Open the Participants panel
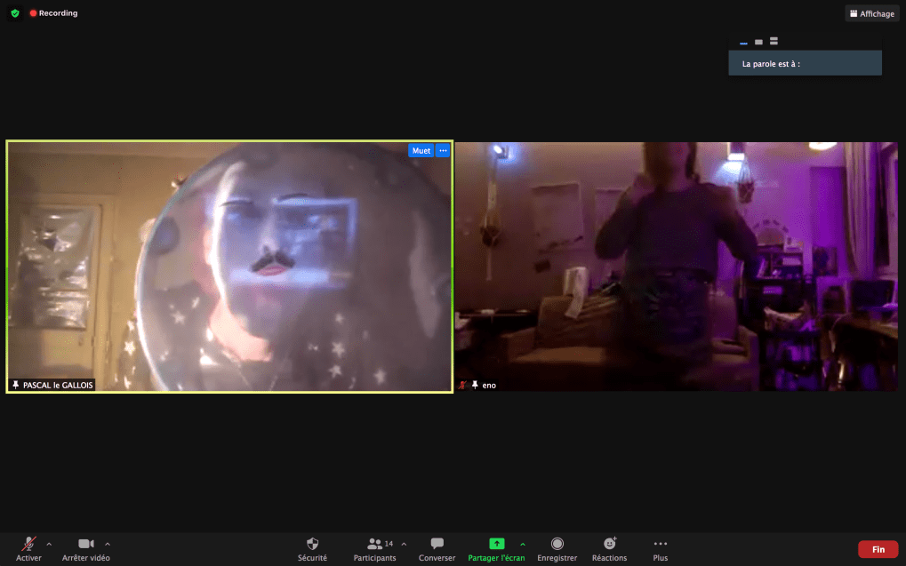The image size is (906, 566). pyautogui.click(x=374, y=544)
